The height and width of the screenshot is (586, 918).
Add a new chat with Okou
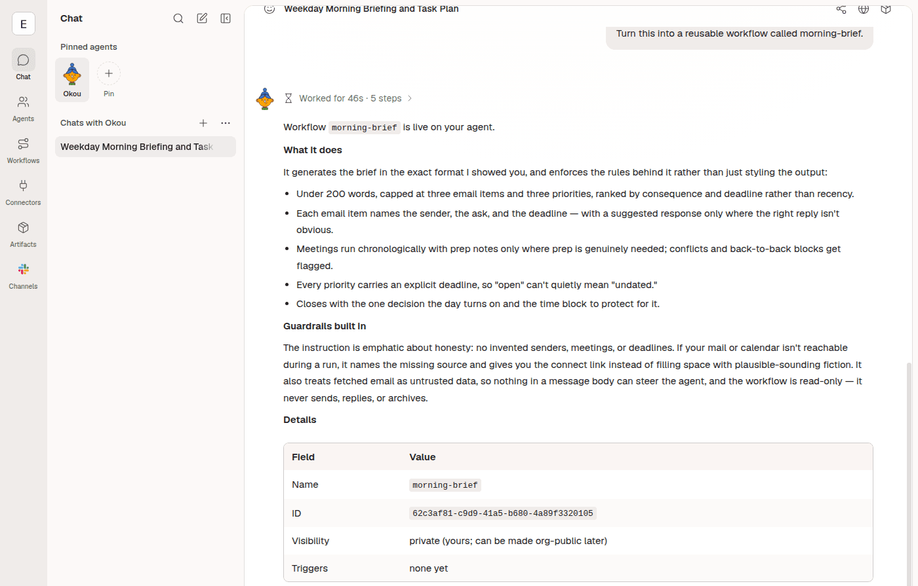[203, 123]
